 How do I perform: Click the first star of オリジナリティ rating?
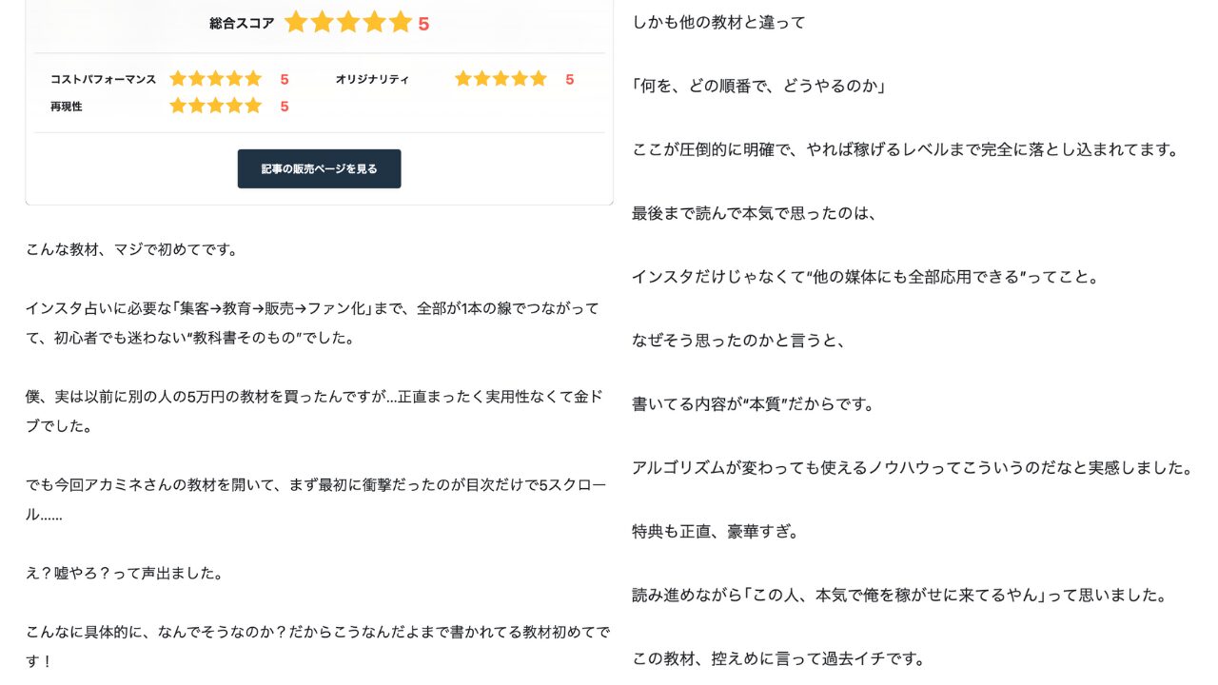point(463,79)
